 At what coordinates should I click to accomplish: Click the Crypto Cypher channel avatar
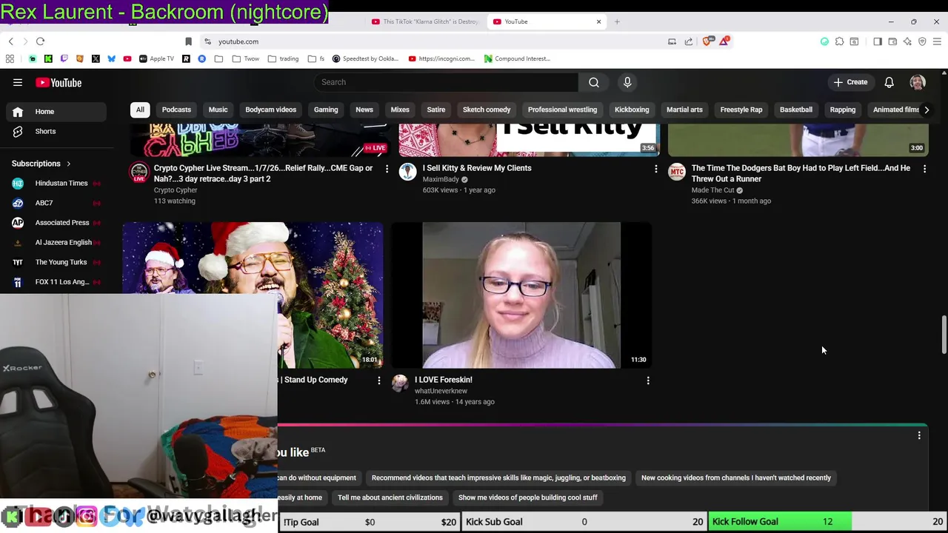[x=138, y=172]
